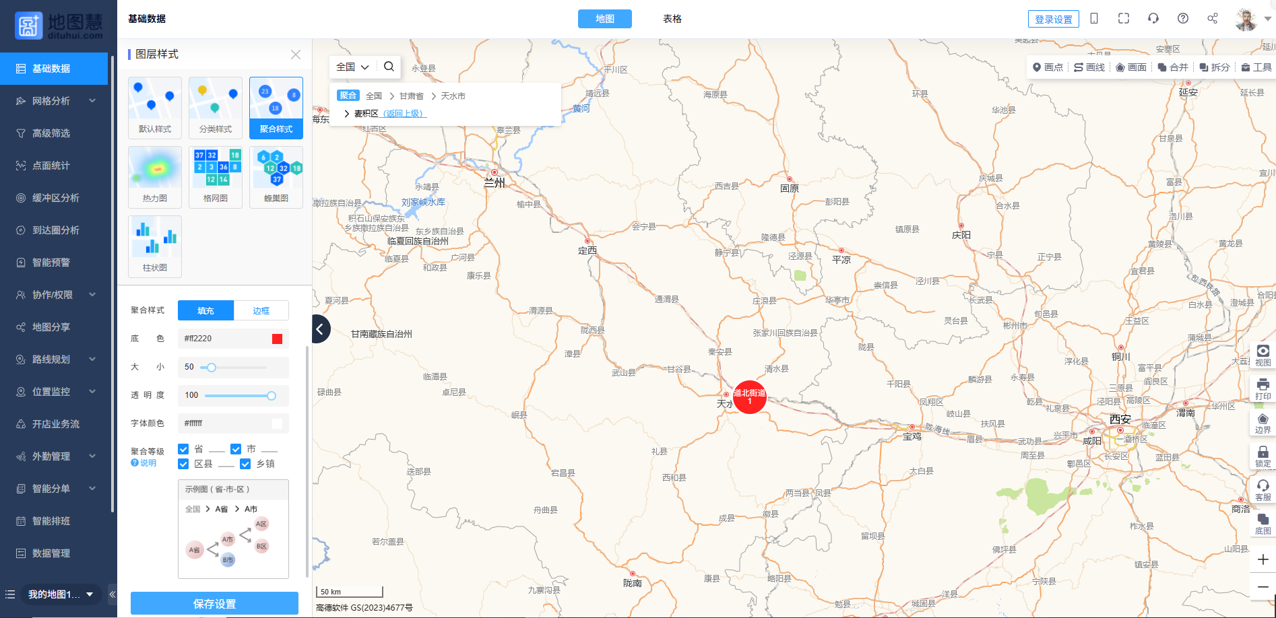
Task: Open the 全国 region dropdown
Action: pos(352,67)
